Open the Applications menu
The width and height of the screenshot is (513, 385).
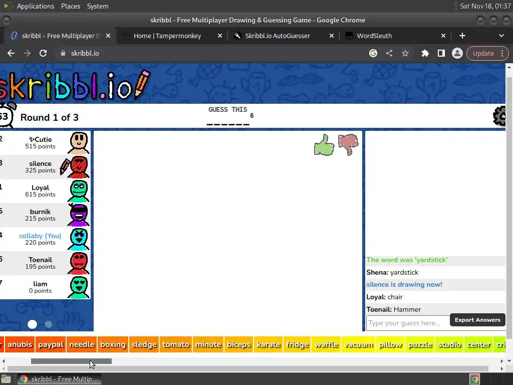[36, 6]
